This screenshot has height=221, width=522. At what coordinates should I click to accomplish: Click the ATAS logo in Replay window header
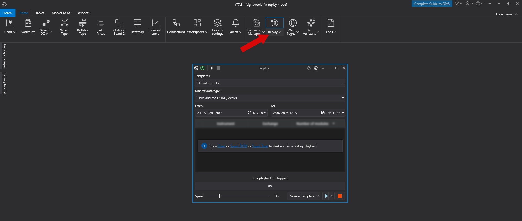[x=196, y=68]
